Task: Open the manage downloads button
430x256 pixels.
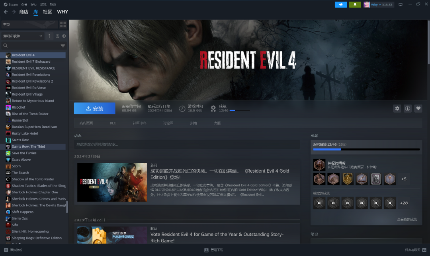Action: pyautogui.click(x=214, y=250)
